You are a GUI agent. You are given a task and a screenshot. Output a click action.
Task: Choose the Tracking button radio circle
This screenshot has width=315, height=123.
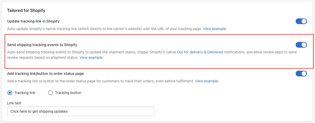click(x=50, y=93)
